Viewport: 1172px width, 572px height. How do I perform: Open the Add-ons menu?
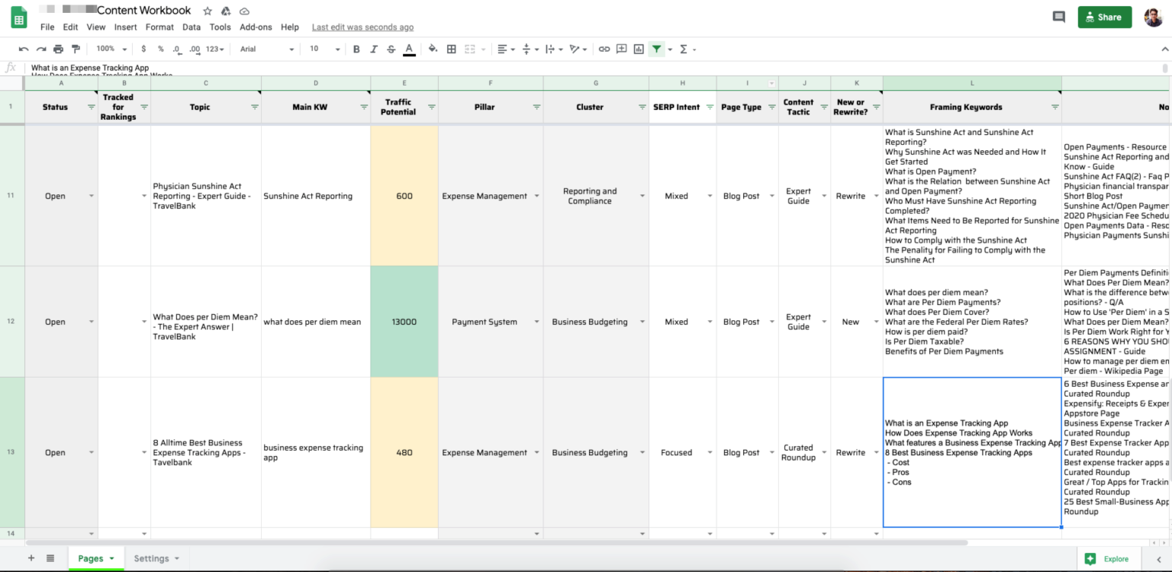[x=256, y=27]
